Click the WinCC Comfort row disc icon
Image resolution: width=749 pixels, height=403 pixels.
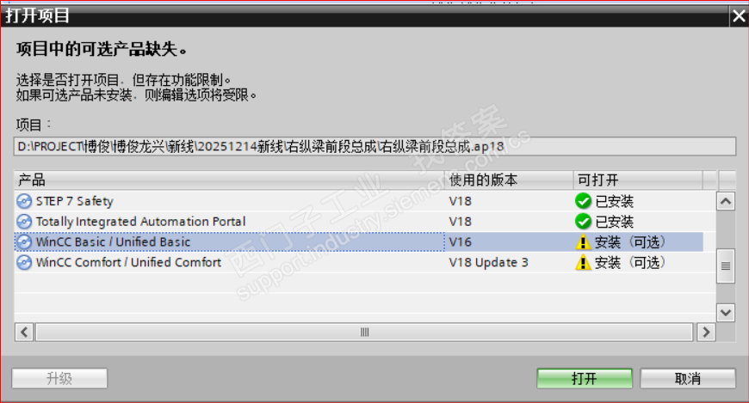coord(24,263)
